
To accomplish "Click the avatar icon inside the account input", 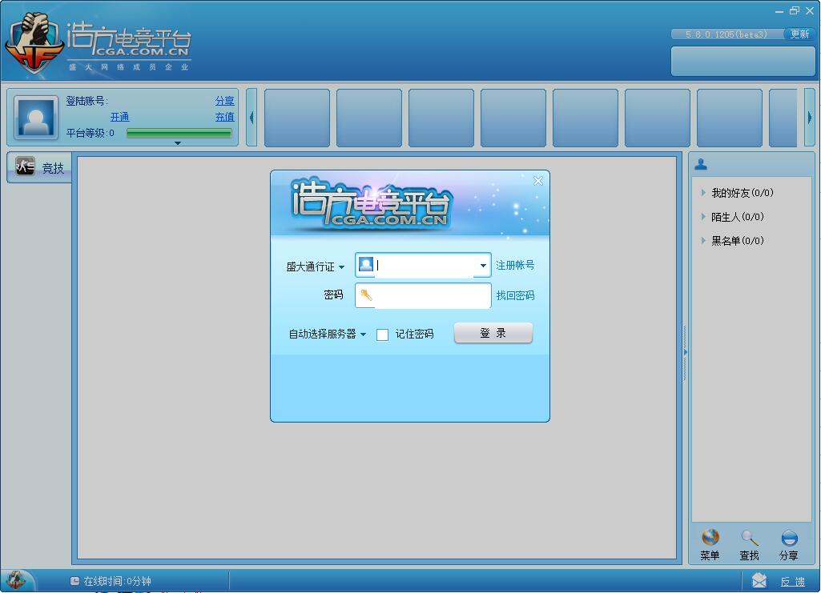I will (x=365, y=265).
